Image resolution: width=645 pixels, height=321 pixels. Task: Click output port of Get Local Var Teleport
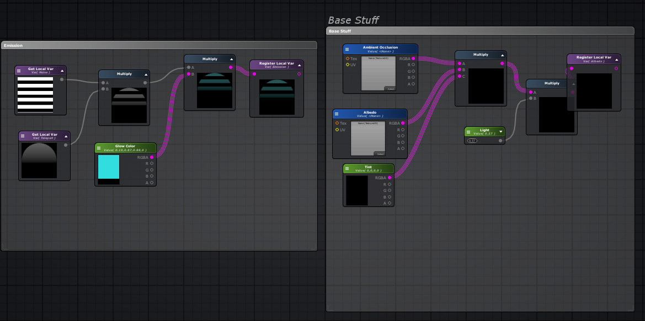[x=66, y=145]
